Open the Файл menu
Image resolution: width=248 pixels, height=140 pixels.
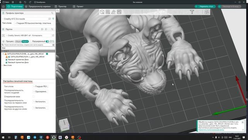click(6, 2)
